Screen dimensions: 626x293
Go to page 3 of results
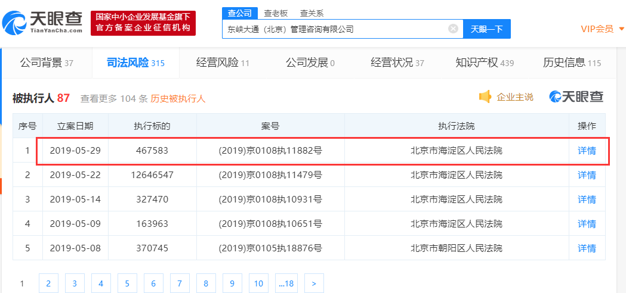75,283
